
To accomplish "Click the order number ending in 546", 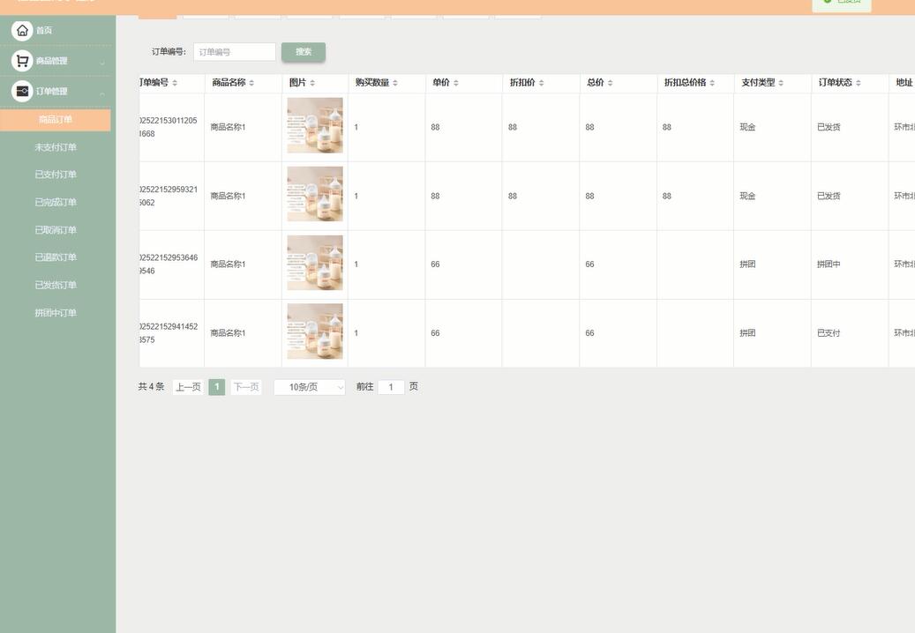I will point(169,264).
